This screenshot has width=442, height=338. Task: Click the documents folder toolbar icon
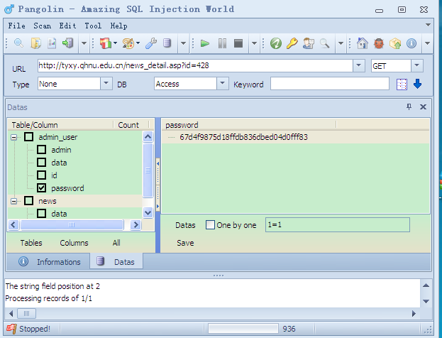tap(35, 43)
